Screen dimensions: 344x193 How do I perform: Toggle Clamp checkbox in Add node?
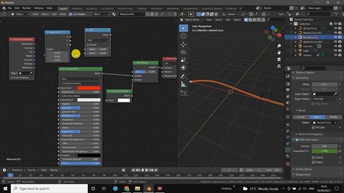[x=88, y=44]
